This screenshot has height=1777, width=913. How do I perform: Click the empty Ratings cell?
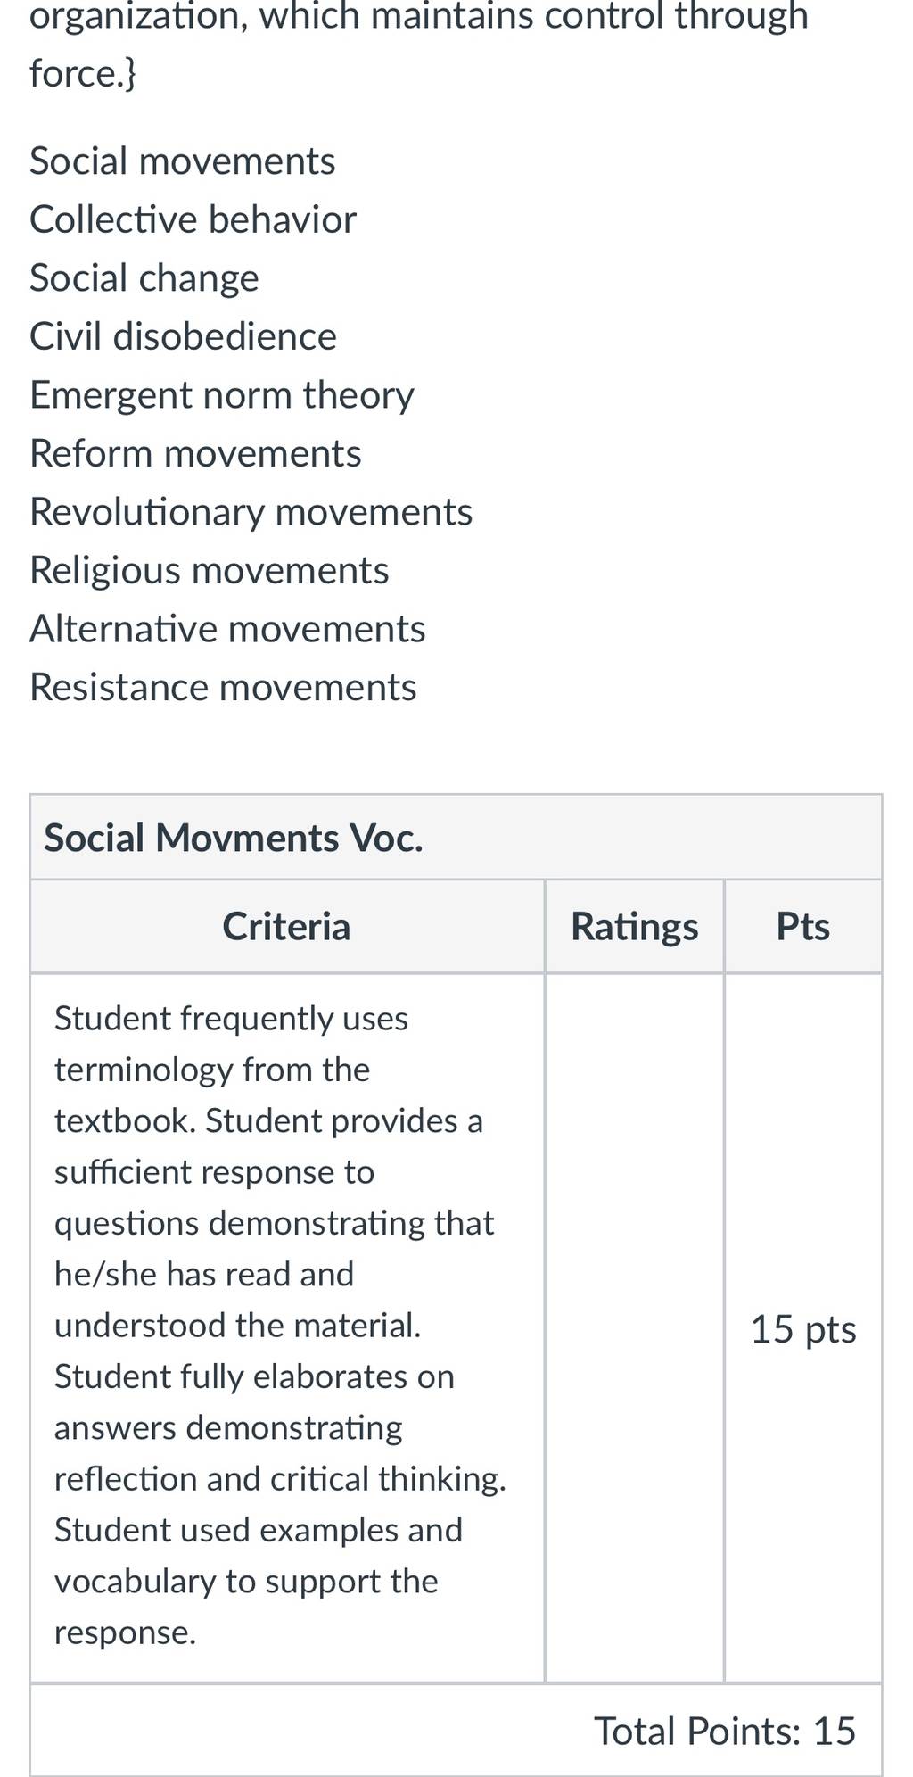(x=635, y=1327)
